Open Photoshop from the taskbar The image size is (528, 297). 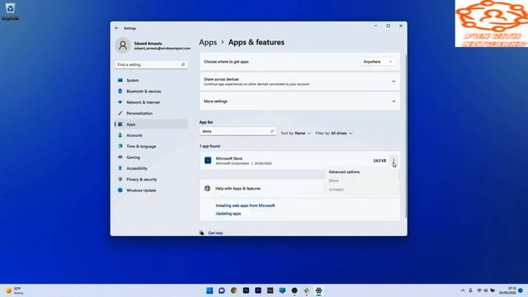246,290
